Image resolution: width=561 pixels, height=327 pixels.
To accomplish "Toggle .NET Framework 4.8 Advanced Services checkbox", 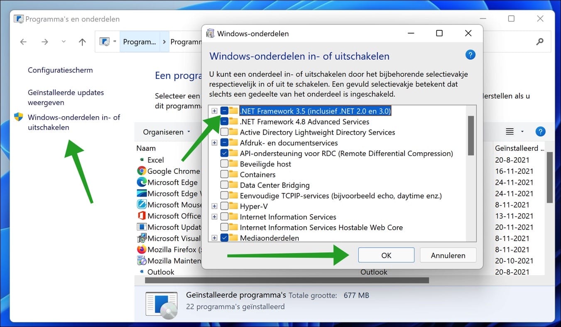I will 224,122.
